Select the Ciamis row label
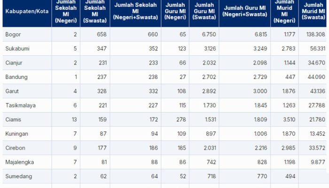329x188 pixels. click(x=13, y=119)
